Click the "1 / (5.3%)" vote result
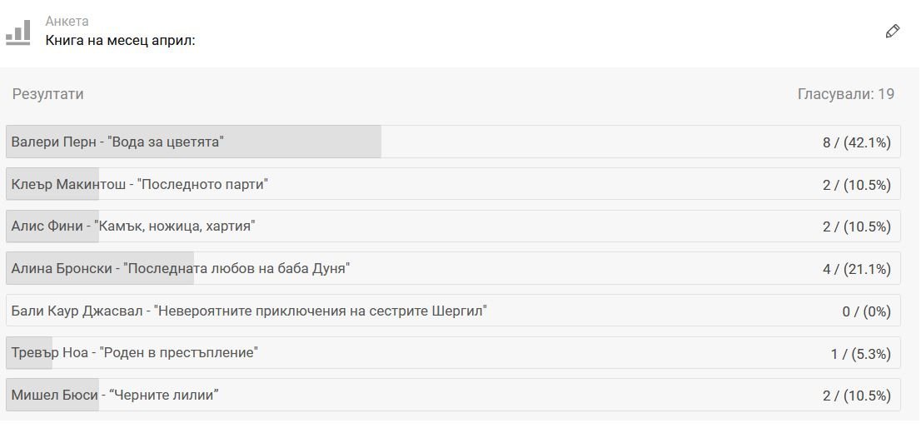Image resolution: width=921 pixels, height=428 pixels. [860, 353]
